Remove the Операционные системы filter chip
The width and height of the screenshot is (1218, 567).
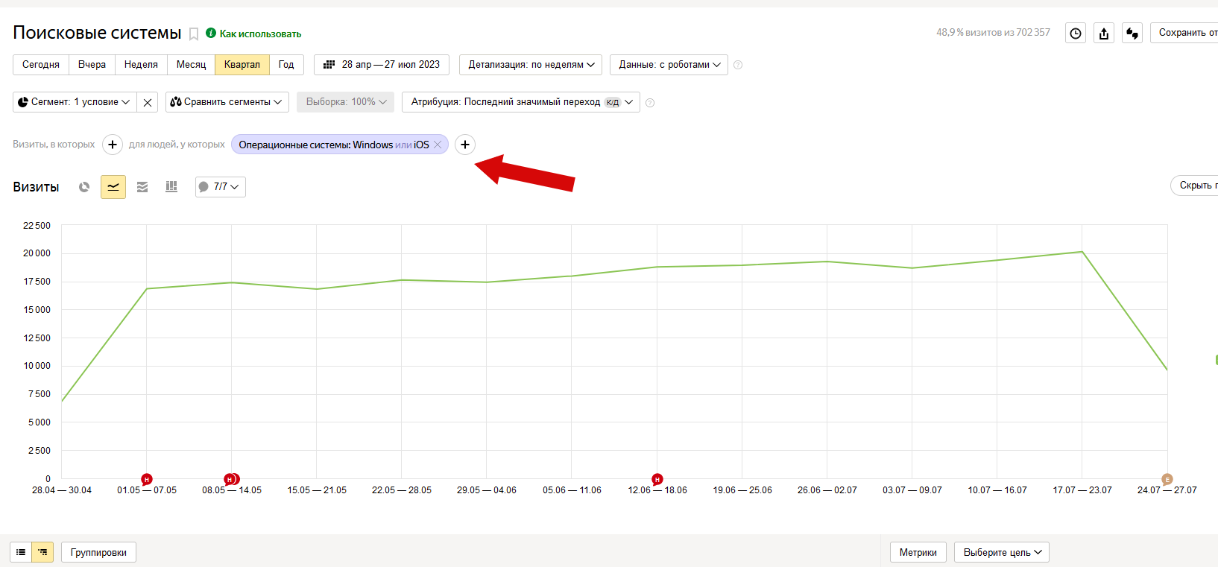tap(438, 145)
